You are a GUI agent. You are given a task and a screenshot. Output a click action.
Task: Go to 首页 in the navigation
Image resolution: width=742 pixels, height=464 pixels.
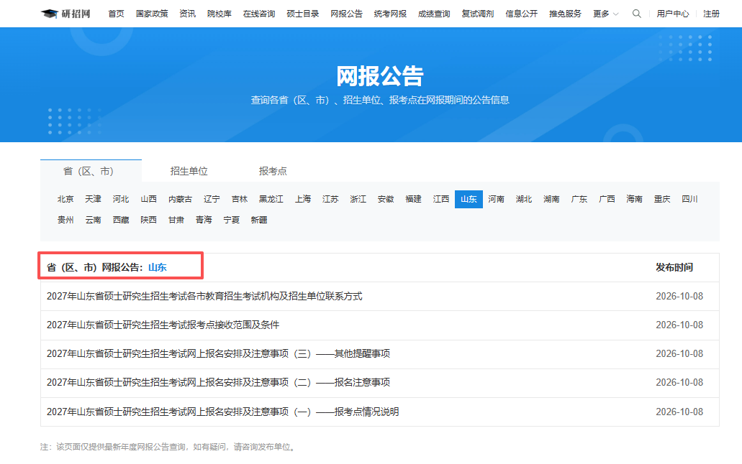click(x=116, y=14)
